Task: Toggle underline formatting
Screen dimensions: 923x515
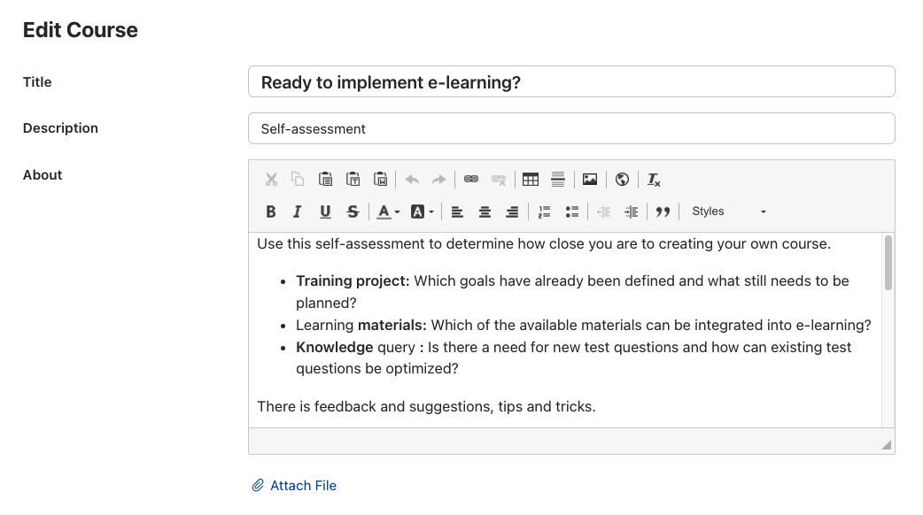Action: coord(325,211)
